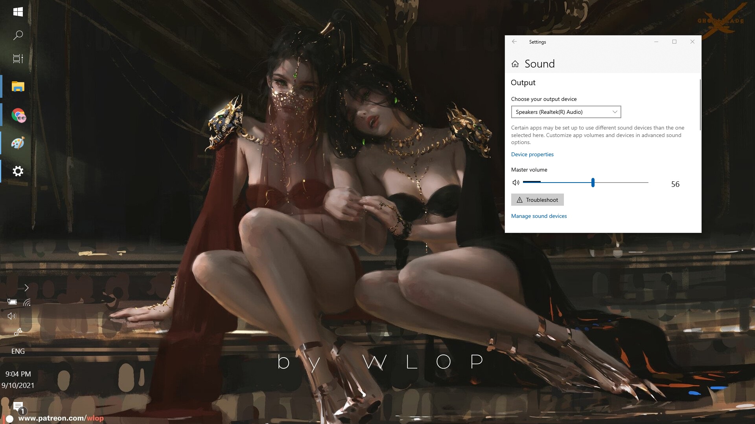
Task: Maximize the Settings window
Action: coord(674,42)
